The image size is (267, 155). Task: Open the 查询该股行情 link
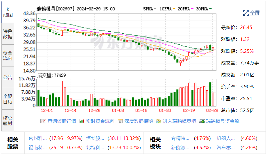click(x=62, y=121)
